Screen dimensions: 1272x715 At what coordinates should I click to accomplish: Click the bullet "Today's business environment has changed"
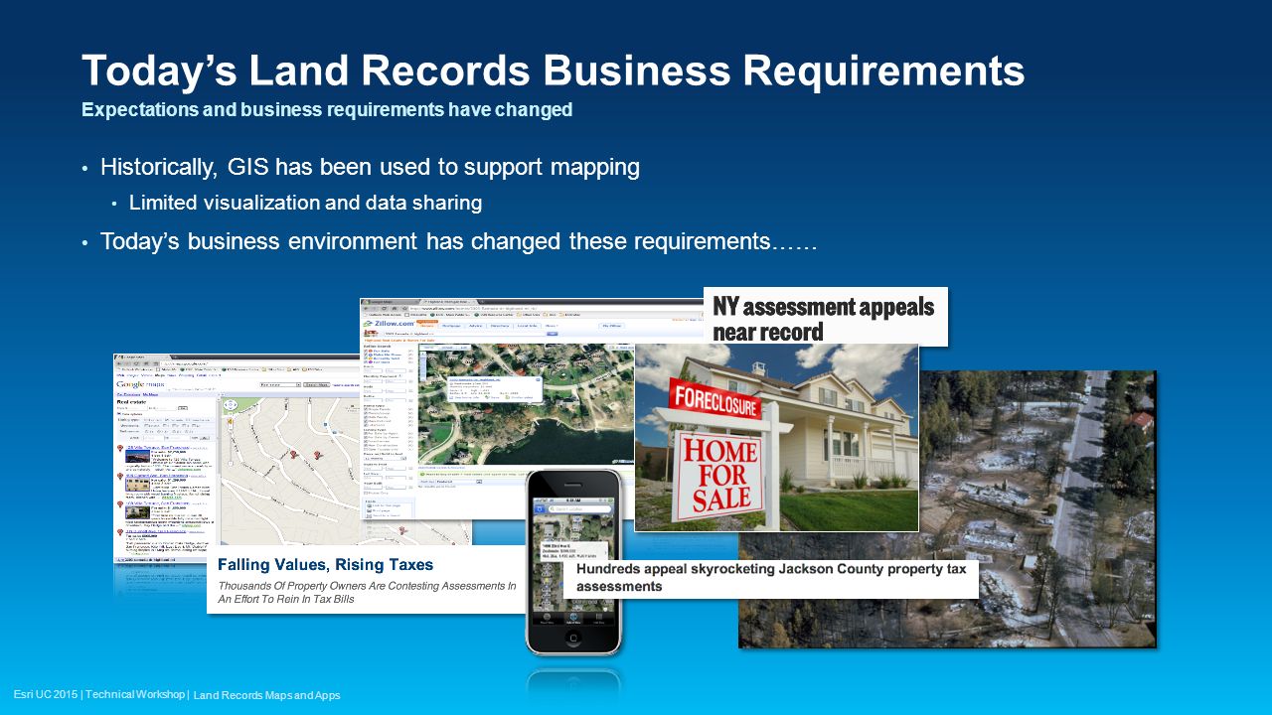click(458, 241)
